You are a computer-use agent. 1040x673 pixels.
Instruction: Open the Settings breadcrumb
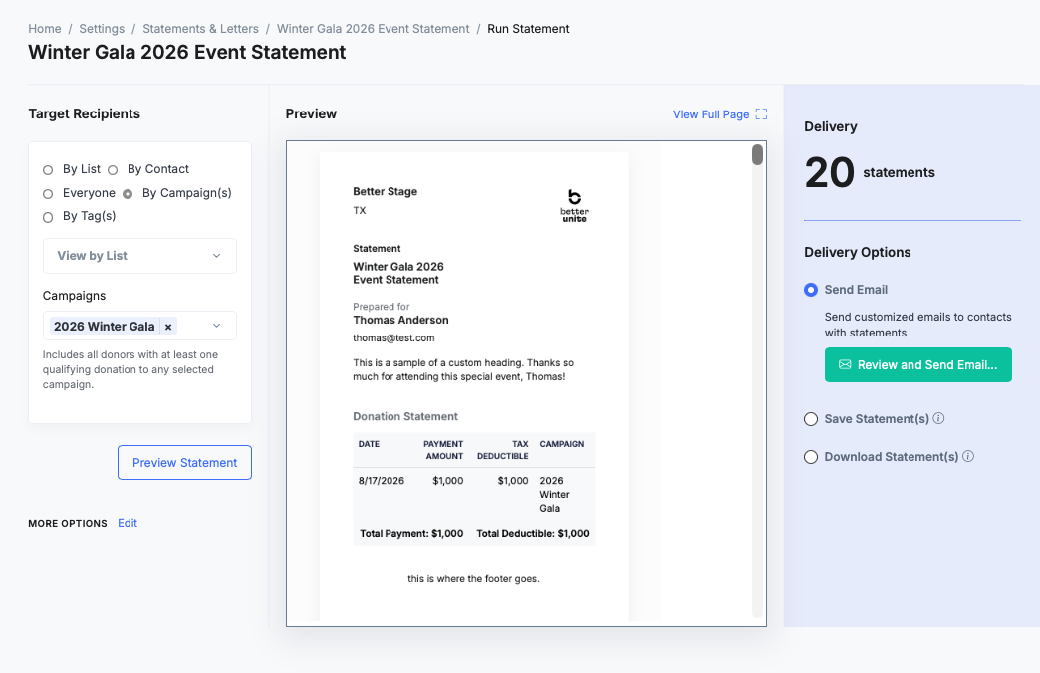[x=102, y=29]
